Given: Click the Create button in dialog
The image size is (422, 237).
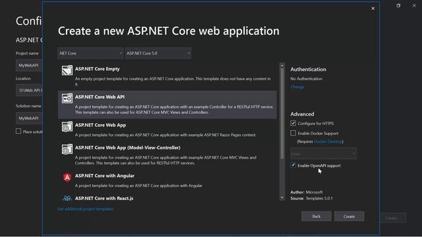Looking at the screenshot, I should (349, 217).
